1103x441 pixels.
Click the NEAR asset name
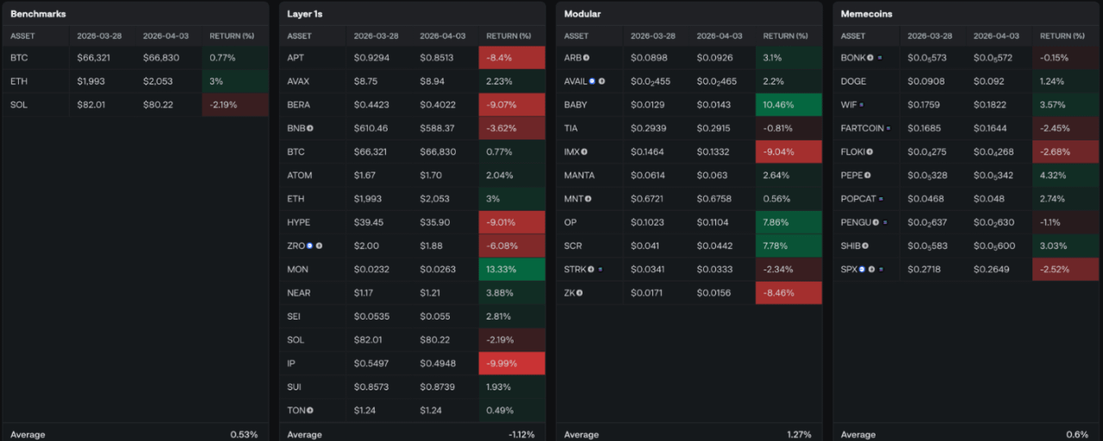[299, 293]
